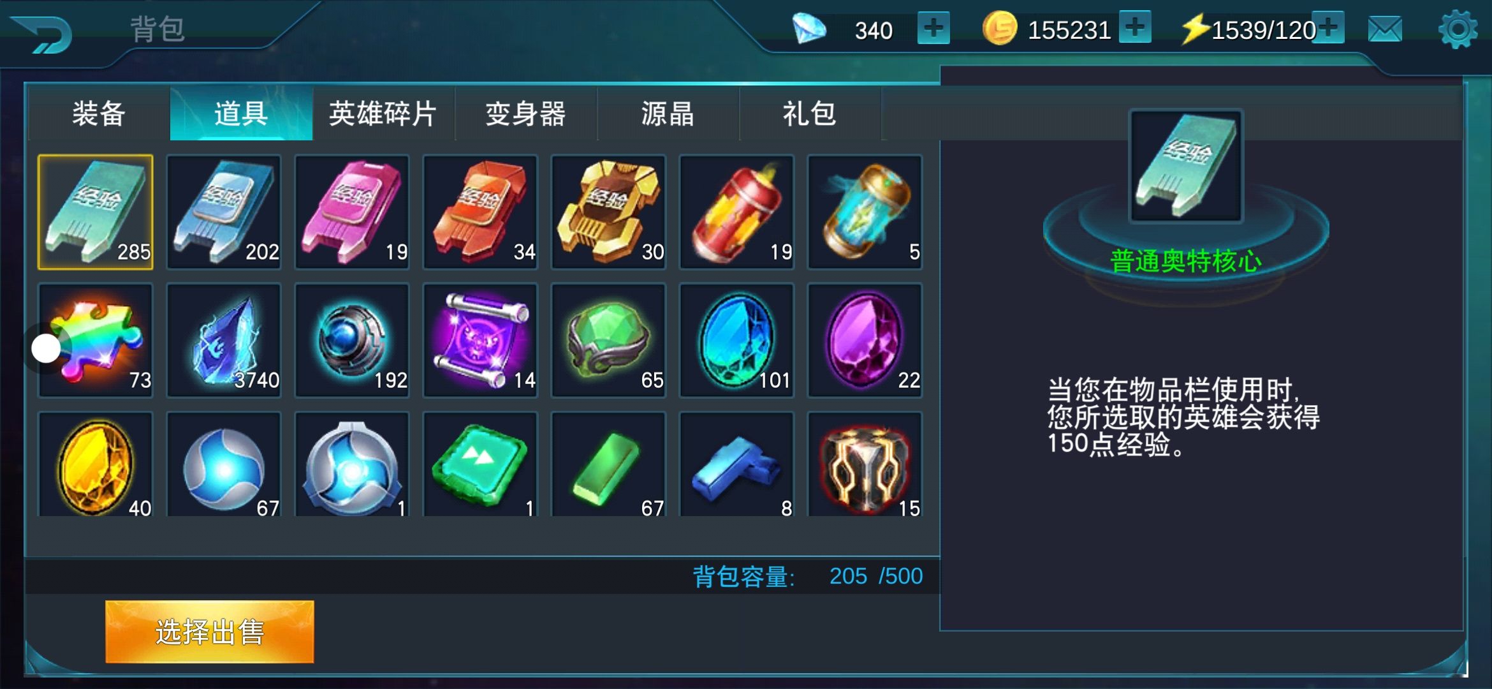Viewport: 1492px width, 689px height.
Task: Select the blue experience card with 202
Action: point(224,212)
